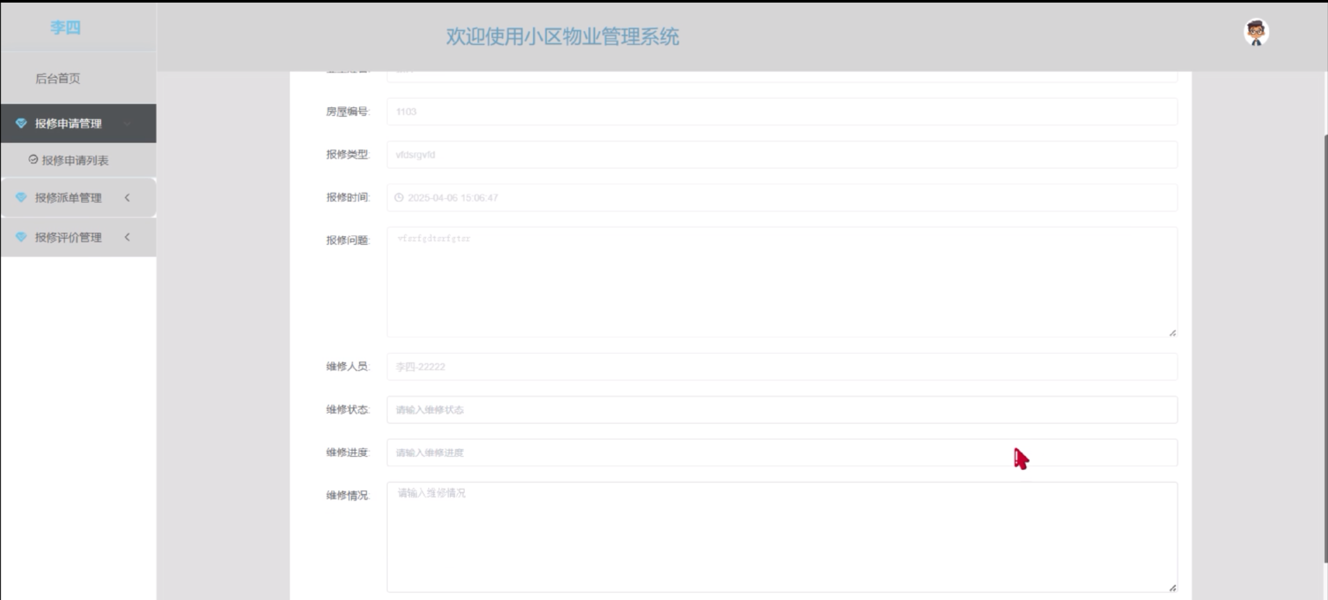Open 报修申请列表 submenu item
This screenshot has height=600, width=1328.
tap(75, 160)
